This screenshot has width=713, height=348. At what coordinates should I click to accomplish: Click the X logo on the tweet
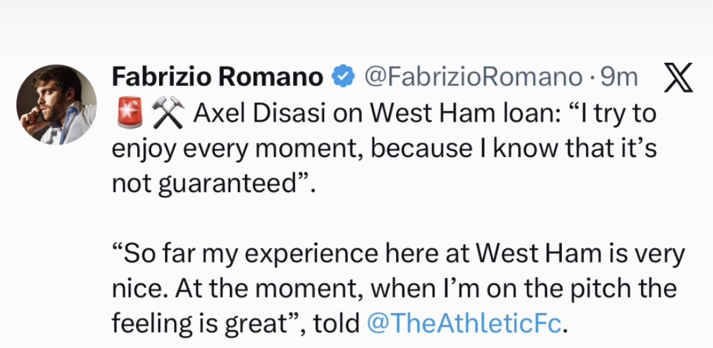tap(676, 78)
